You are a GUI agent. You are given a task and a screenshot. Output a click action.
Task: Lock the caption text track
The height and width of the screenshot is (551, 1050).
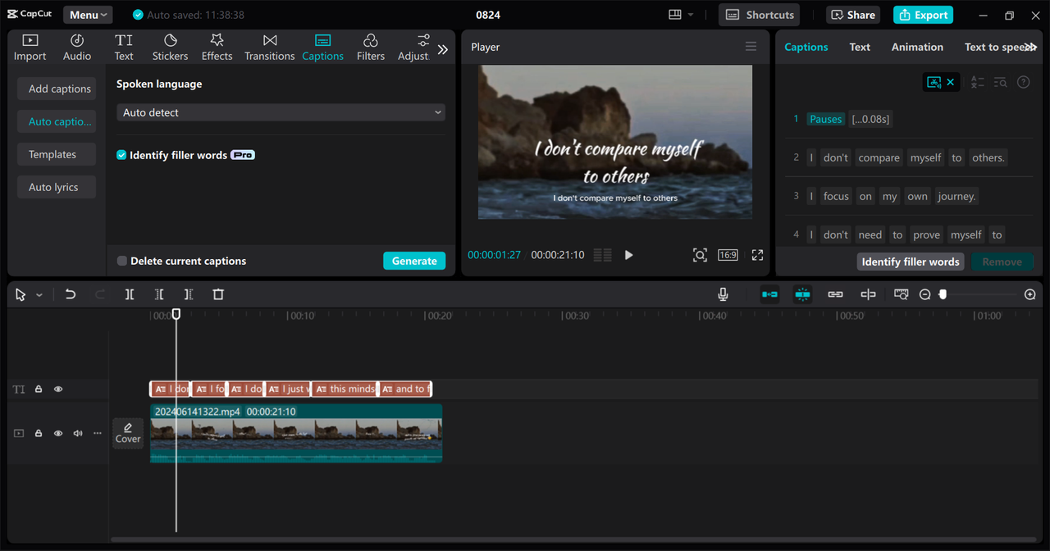tap(39, 389)
